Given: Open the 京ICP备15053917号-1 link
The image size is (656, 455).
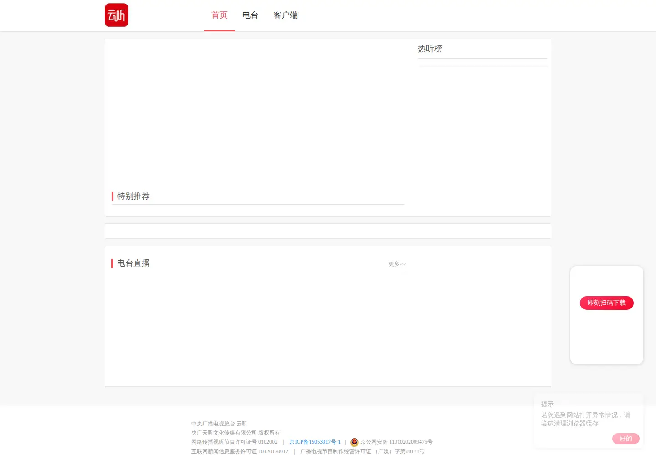Looking at the screenshot, I should tap(315, 442).
